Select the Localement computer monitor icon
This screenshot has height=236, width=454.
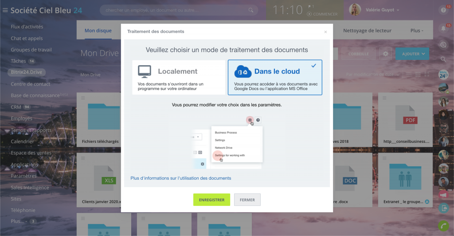144,71
